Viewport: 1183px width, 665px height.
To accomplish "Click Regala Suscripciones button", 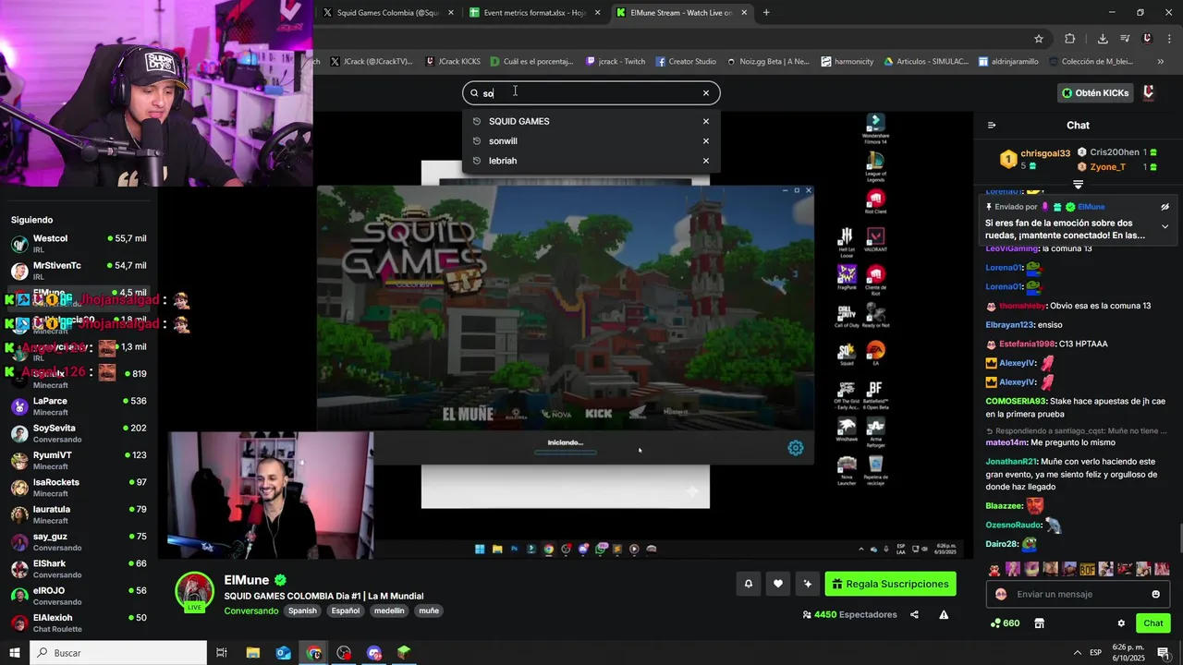I will click(x=890, y=584).
